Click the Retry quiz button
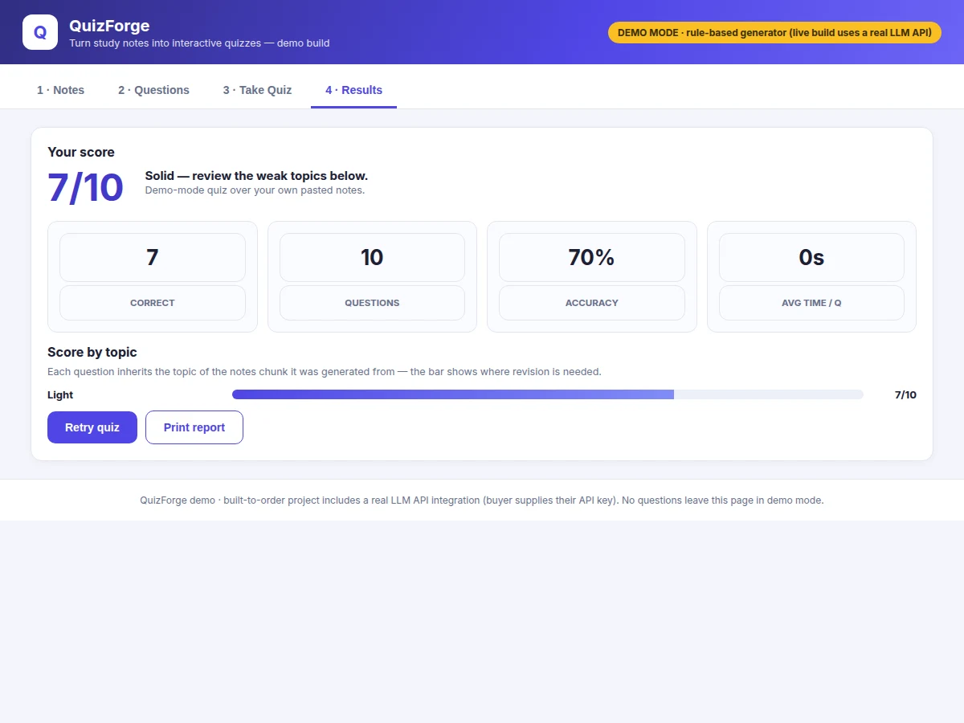 click(x=92, y=427)
